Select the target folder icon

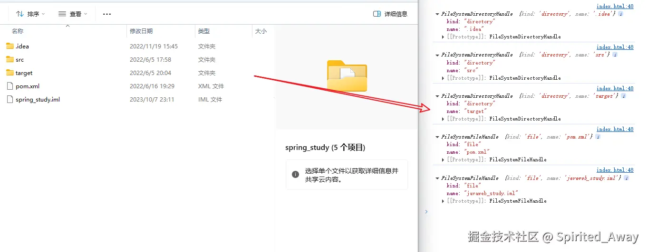coord(10,73)
